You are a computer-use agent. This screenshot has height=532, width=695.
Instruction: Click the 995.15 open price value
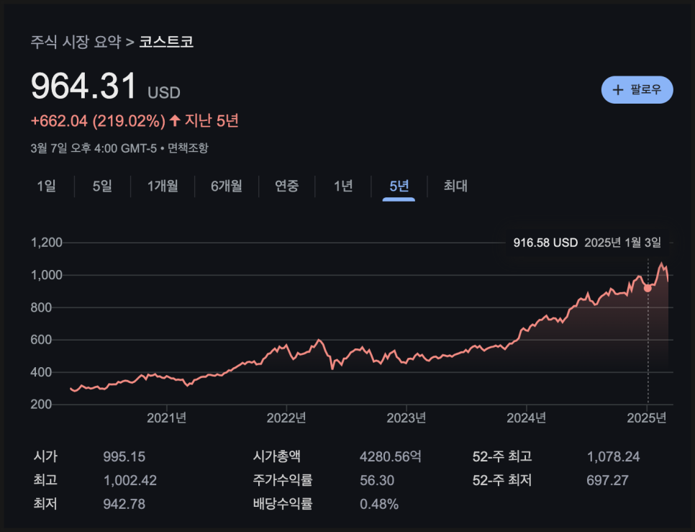tap(124, 456)
